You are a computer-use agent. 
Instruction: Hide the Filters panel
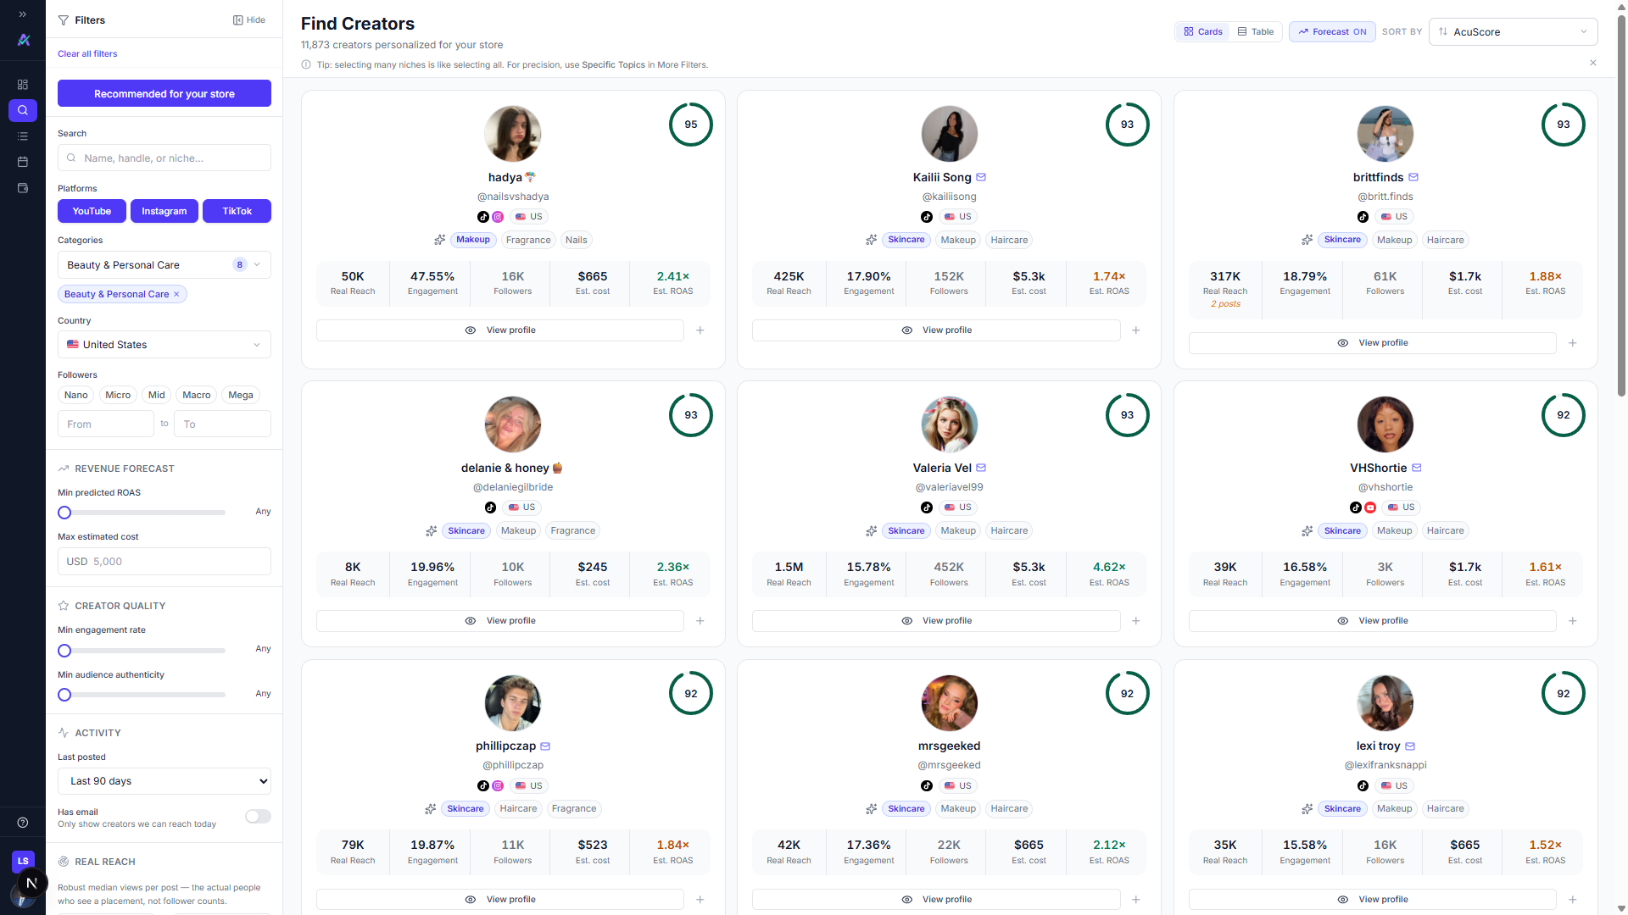coord(249,20)
